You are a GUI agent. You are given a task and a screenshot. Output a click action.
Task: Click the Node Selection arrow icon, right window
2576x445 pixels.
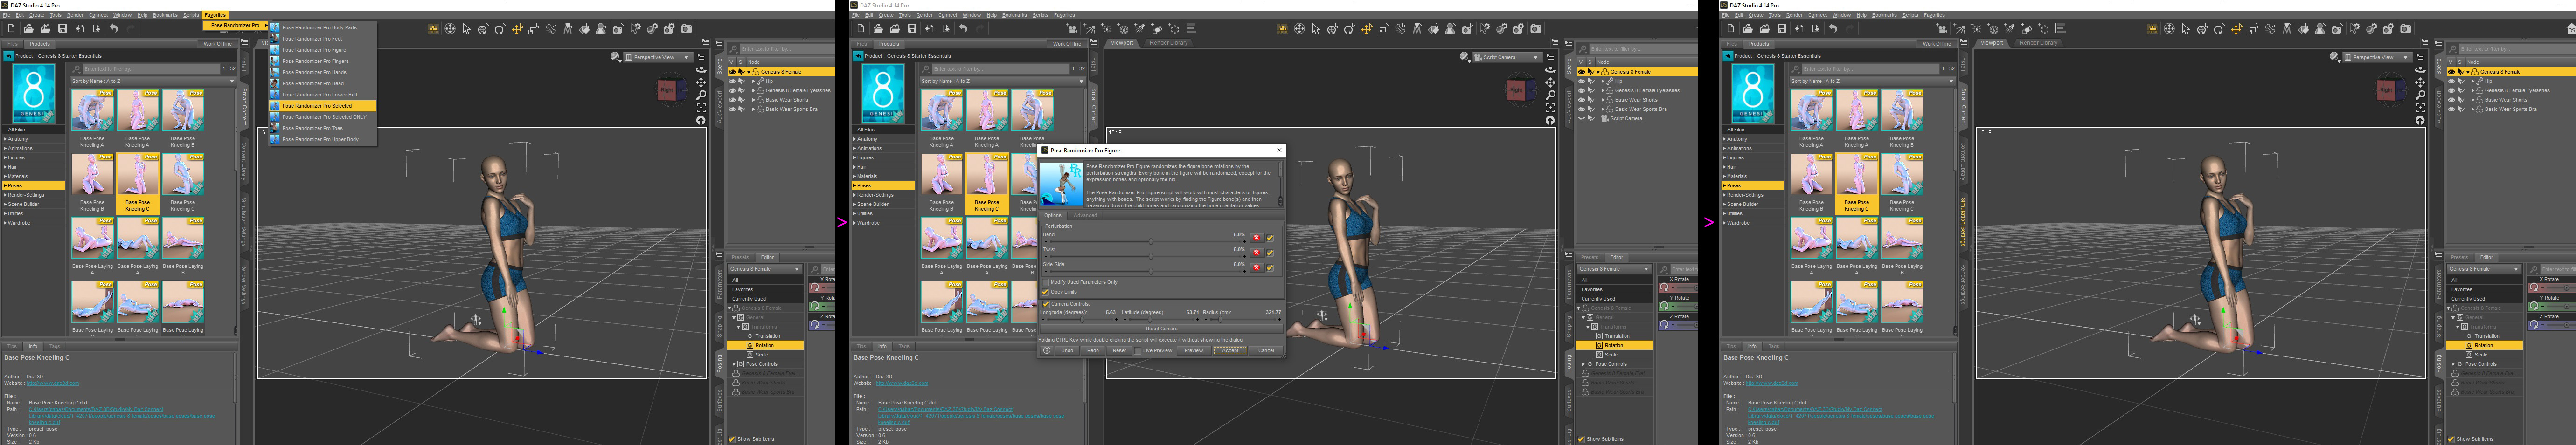(2186, 29)
